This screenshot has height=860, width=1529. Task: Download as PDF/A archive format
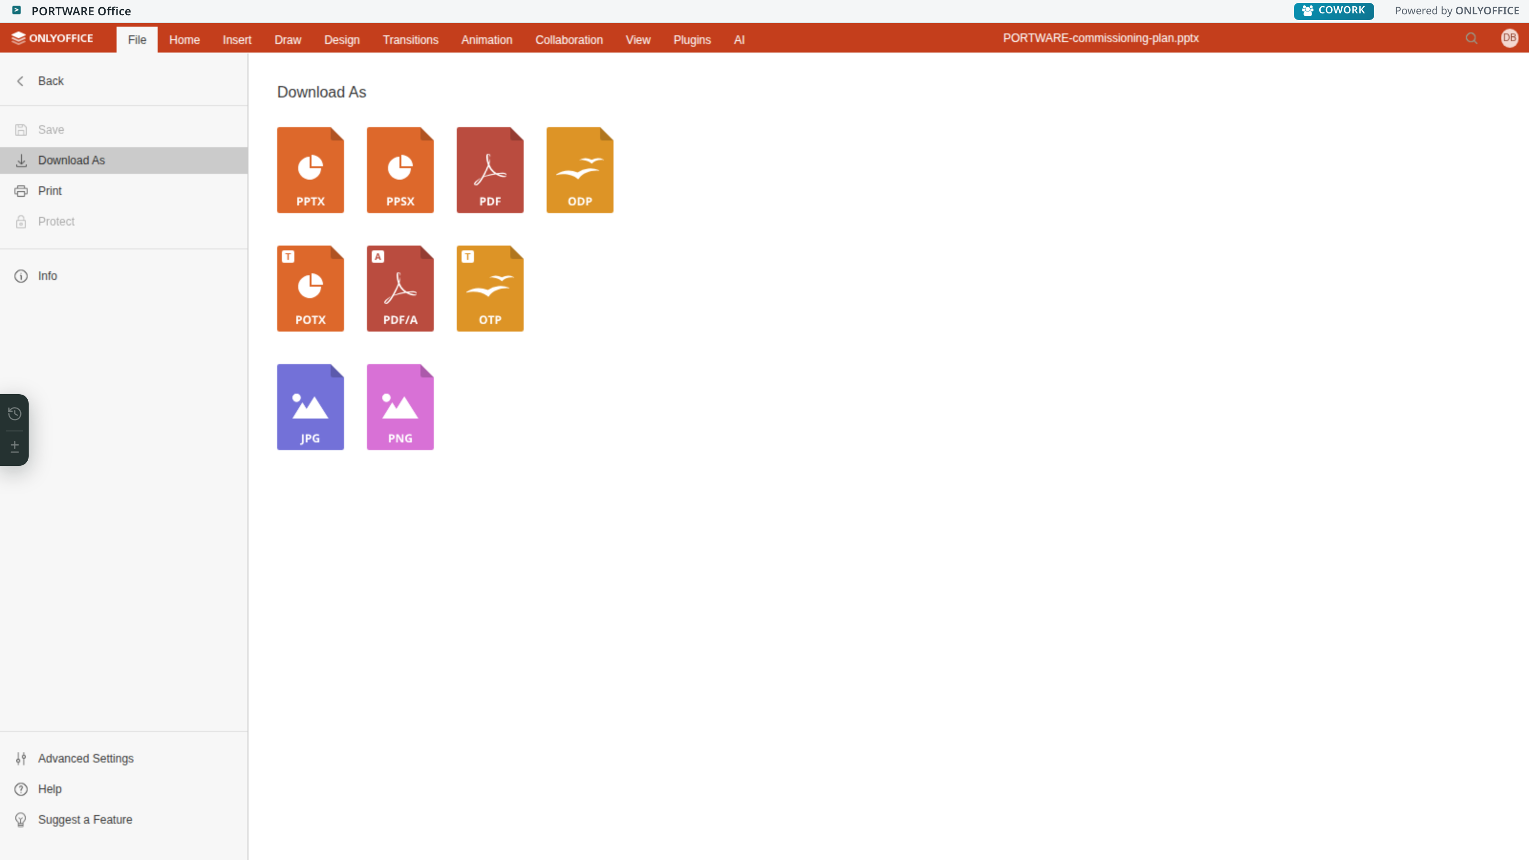[400, 289]
